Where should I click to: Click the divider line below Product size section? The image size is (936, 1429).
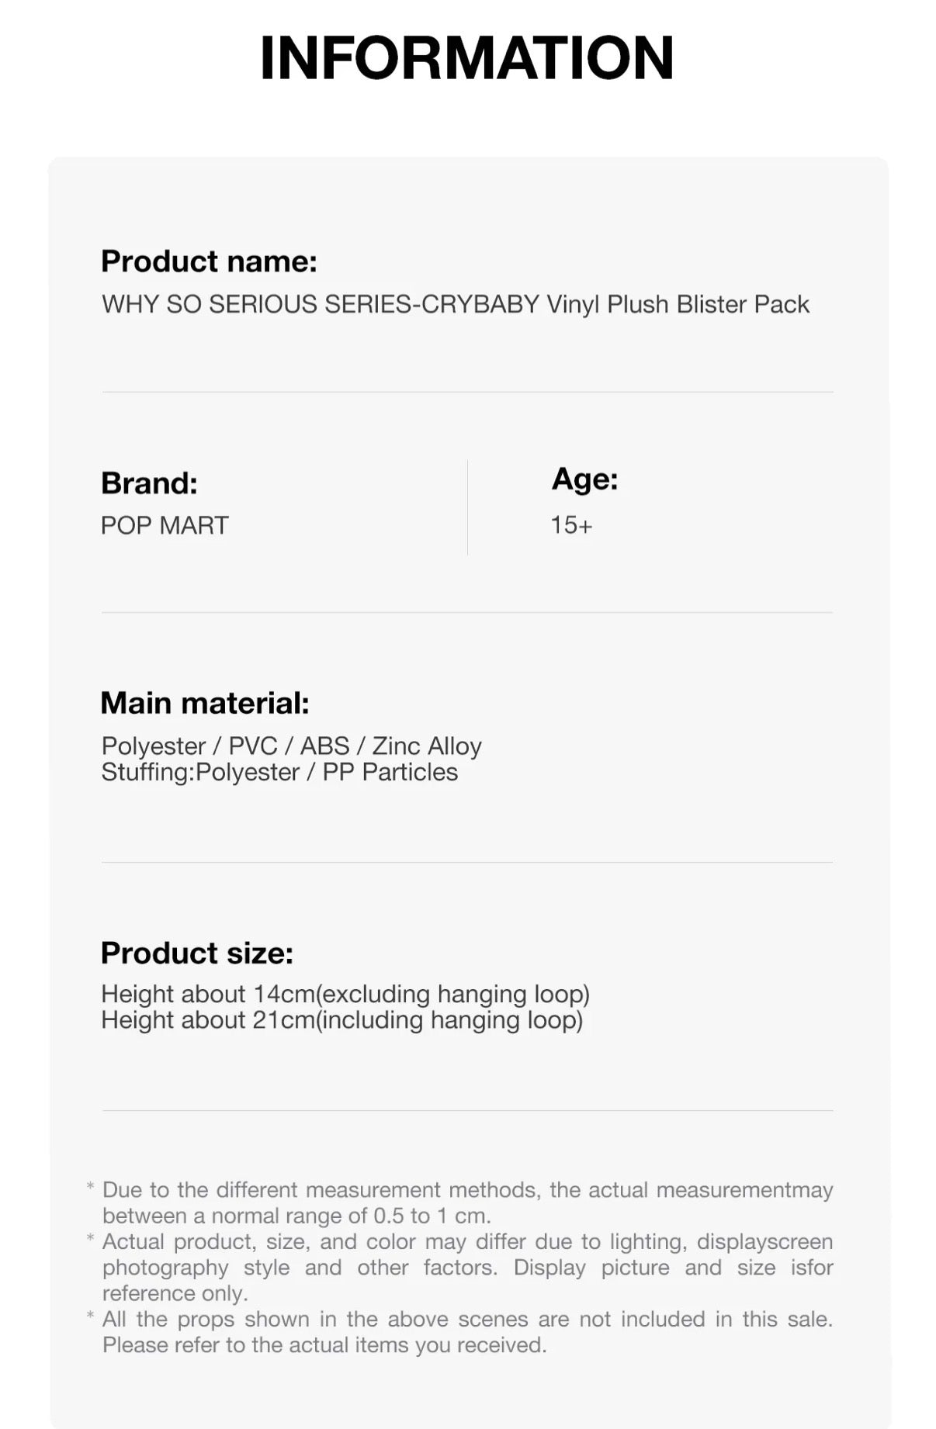(467, 1110)
